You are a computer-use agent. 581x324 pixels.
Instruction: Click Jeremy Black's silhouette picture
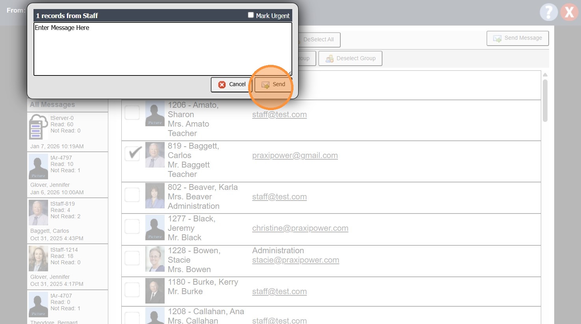[x=155, y=228]
